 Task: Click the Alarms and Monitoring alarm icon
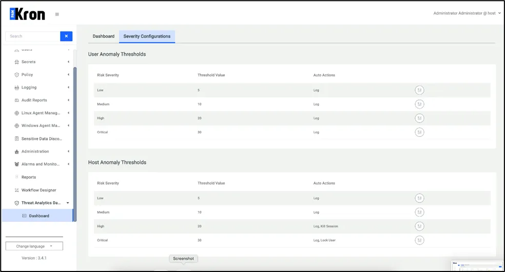(x=17, y=164)
